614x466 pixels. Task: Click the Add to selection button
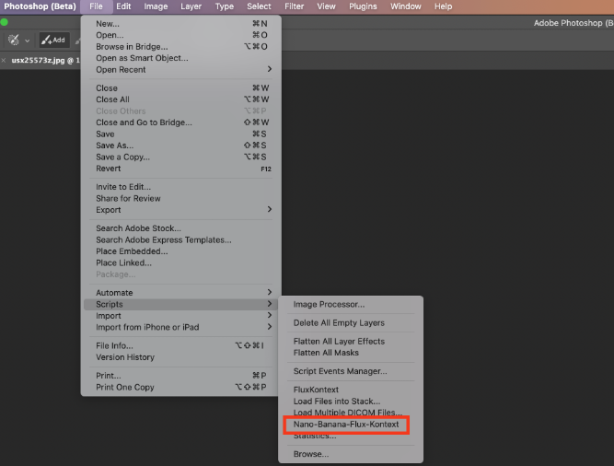[x=53, y=40]
